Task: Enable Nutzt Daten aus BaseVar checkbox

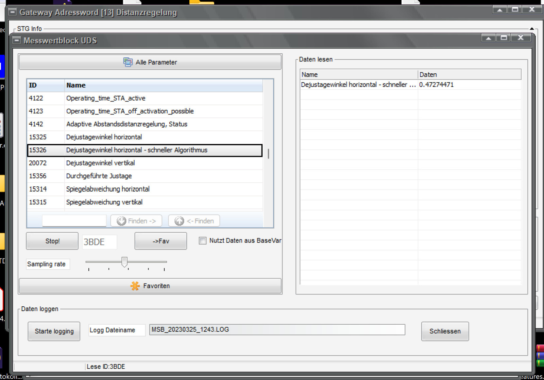Action: pyautogui.click(x=203, y=241)
